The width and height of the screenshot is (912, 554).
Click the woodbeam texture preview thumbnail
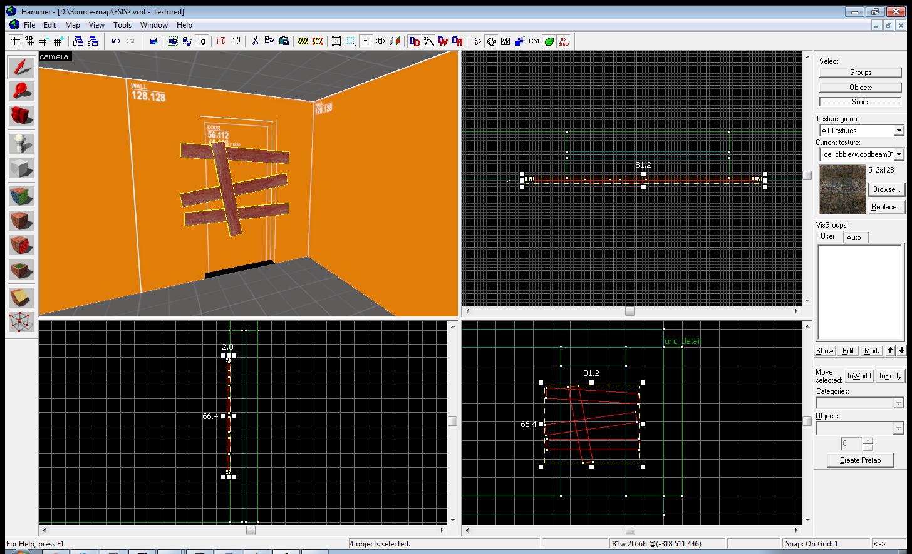842,189
